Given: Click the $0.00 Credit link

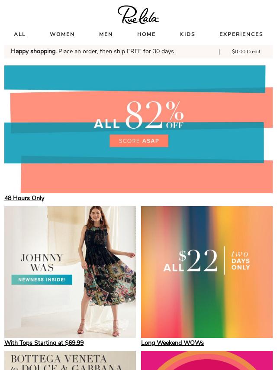Looking at the screenshot, I should coord(246,52).
